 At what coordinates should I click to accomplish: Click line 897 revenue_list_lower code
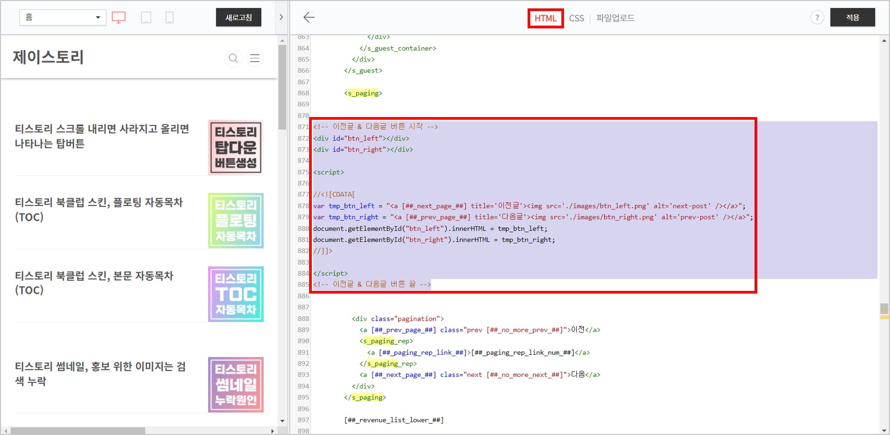point(393,420)
